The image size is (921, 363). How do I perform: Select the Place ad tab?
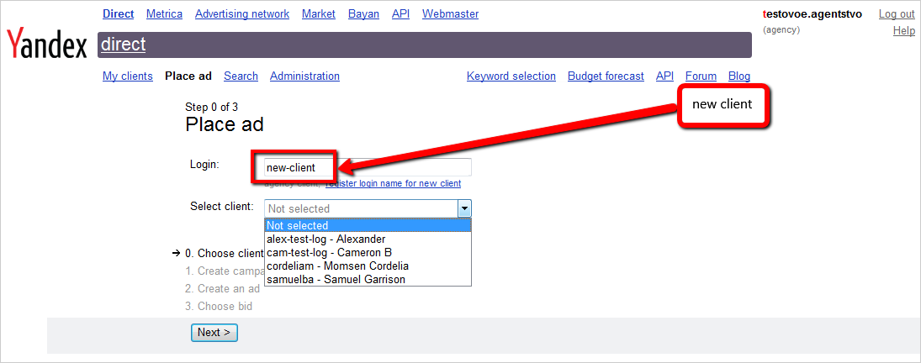tap(188, 76)
